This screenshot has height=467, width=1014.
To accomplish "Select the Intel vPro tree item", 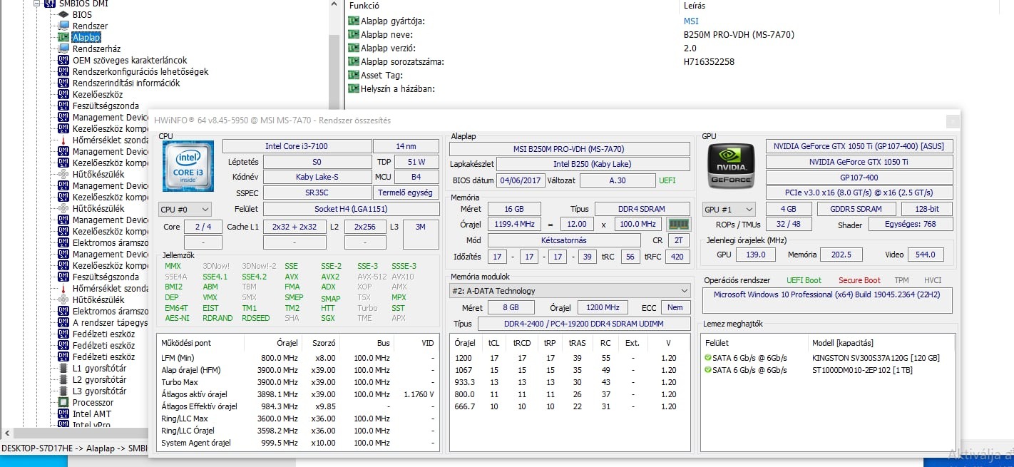I will coord(91,425).
